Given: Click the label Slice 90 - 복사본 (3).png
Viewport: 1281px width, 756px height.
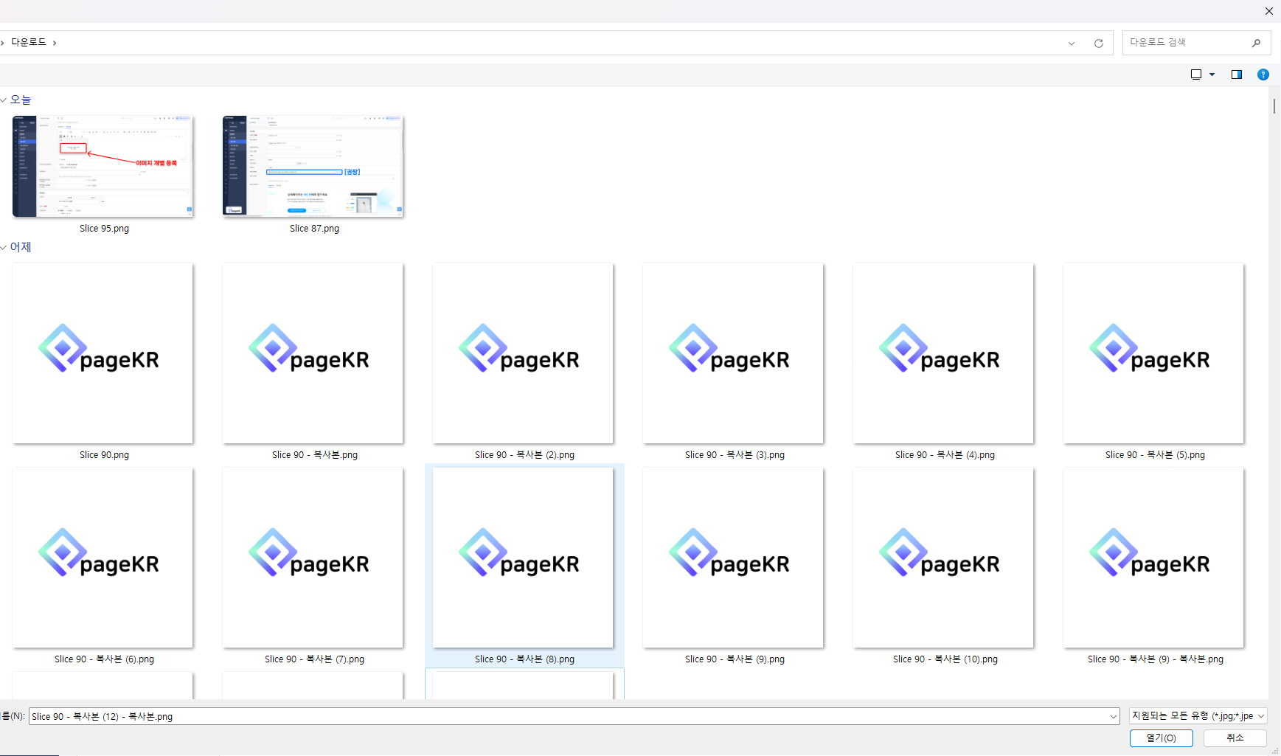Looking at the screenshot, I should [735, 455].
